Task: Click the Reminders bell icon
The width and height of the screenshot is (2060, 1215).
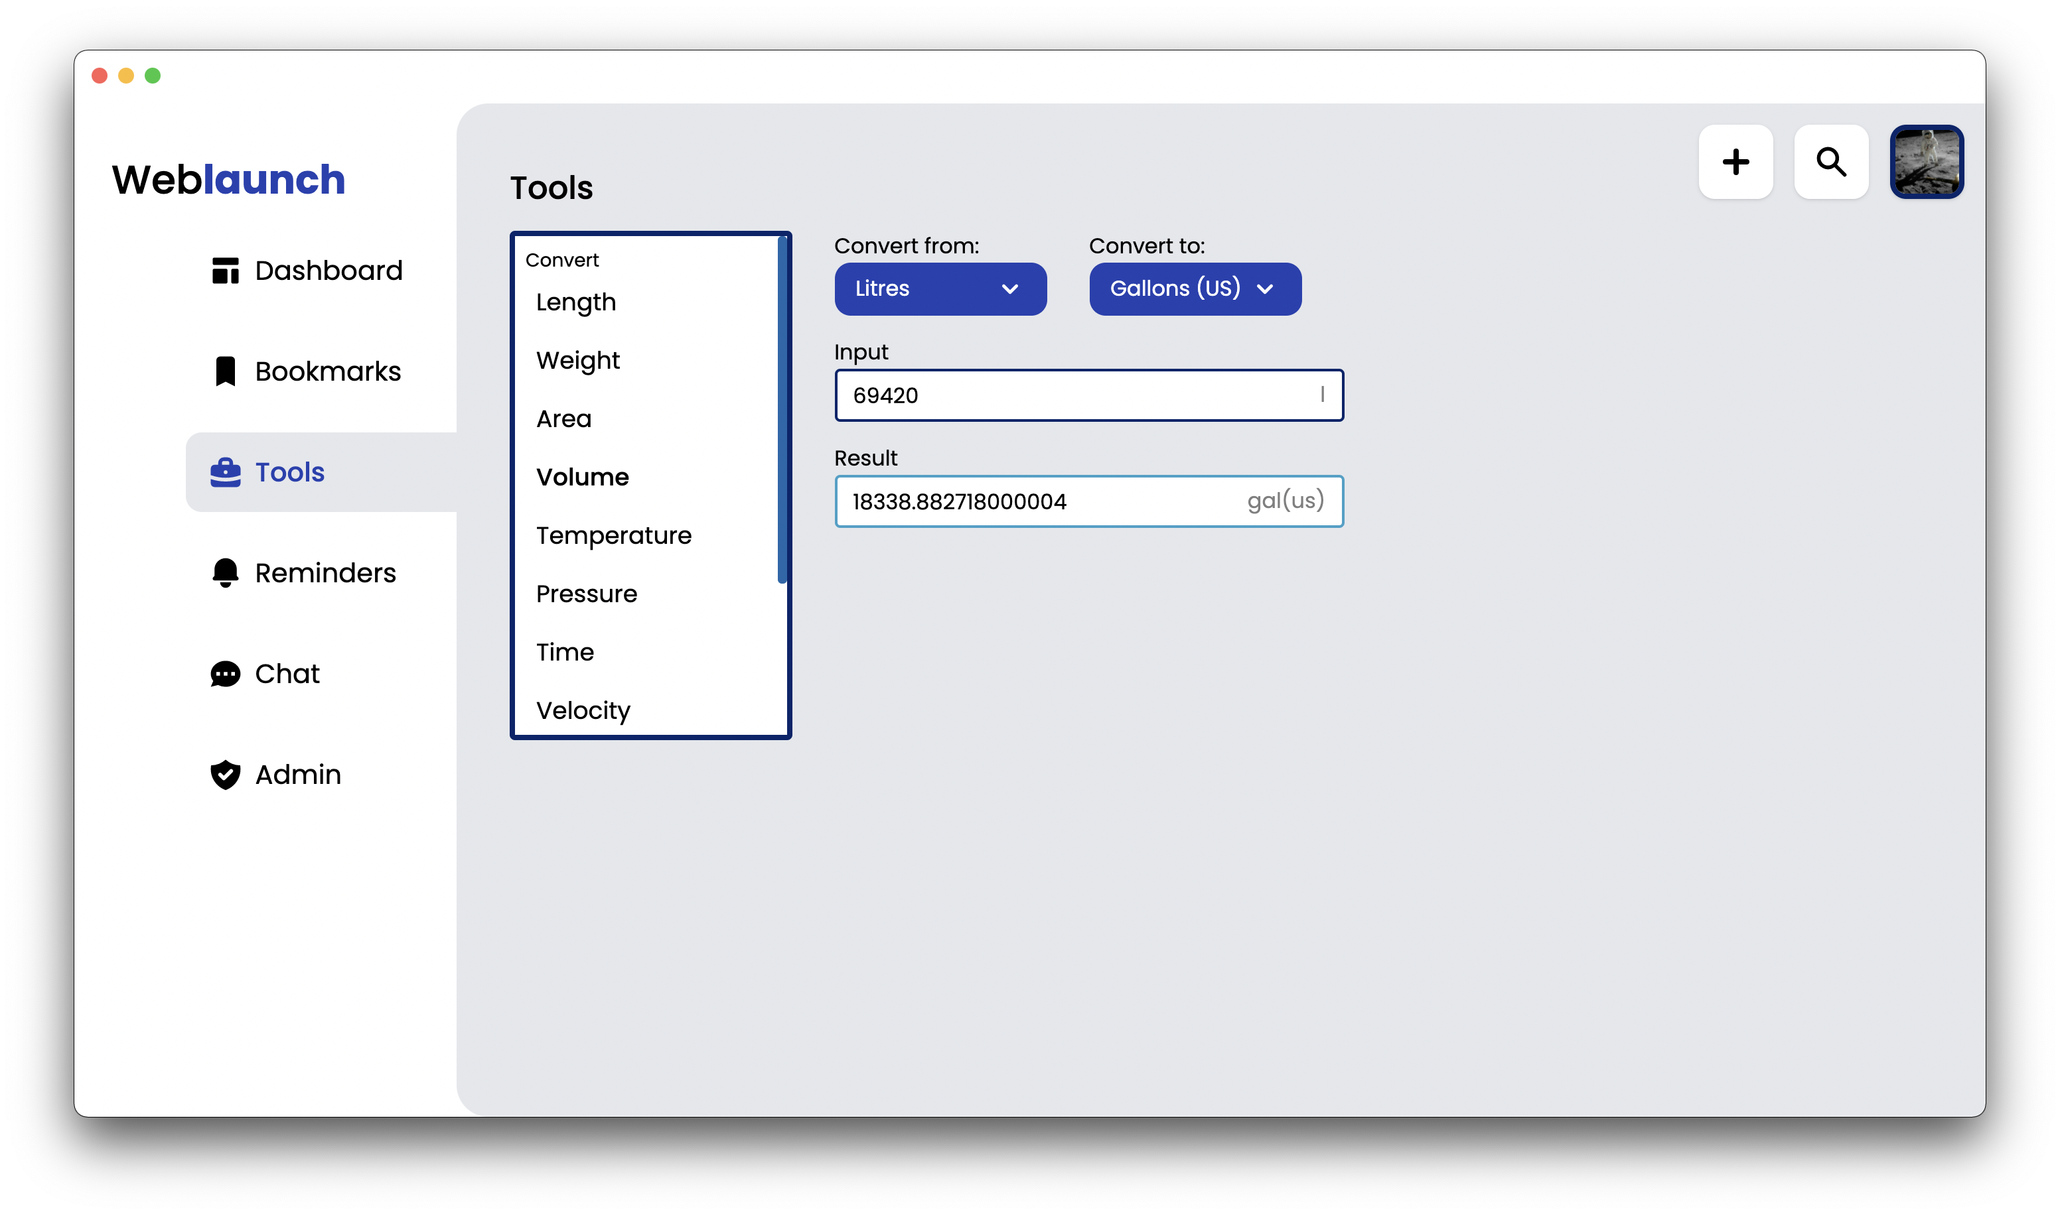Action: tap(225, 573)
